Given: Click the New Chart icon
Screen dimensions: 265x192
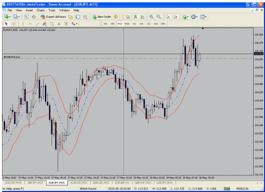Looking at the screenshot, I should click(x=6, y=17).
